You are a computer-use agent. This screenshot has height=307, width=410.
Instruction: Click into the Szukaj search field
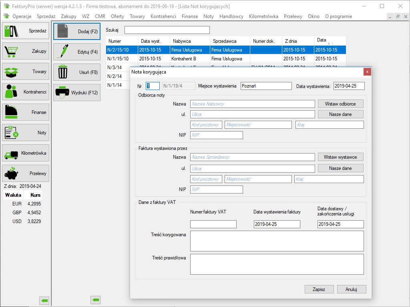(167, 30)
